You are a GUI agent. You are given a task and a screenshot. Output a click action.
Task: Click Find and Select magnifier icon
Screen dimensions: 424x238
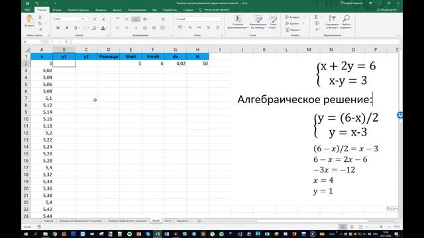[x=346, y=19]
